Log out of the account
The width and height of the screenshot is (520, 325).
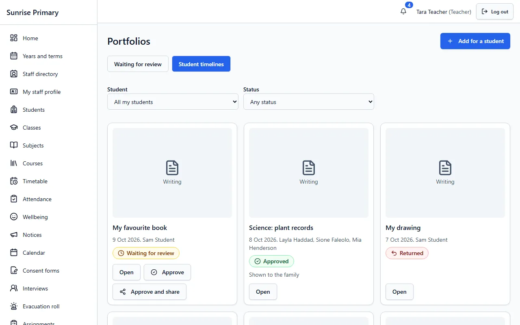[x=495, y=12]
